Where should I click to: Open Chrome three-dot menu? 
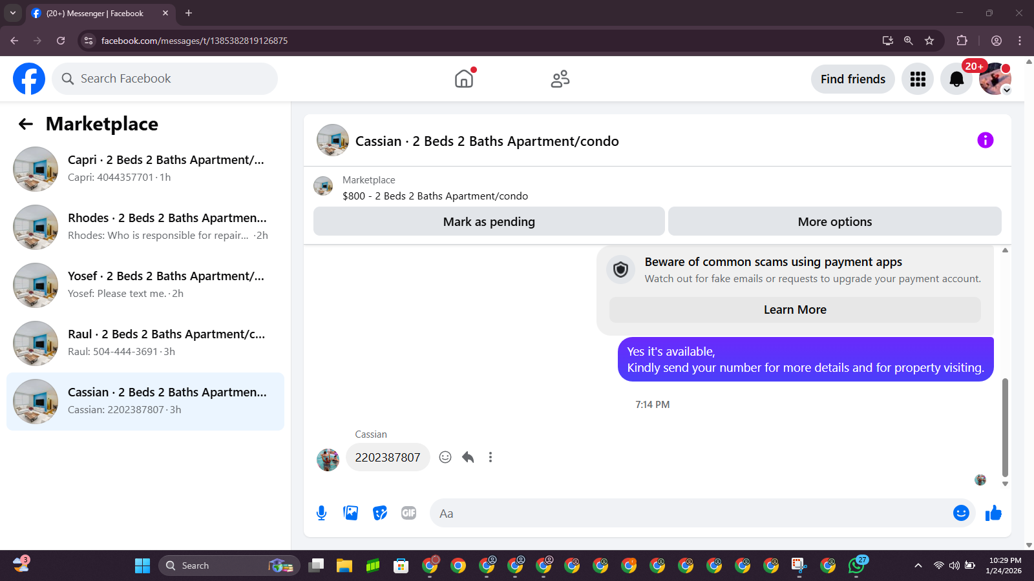[x=1020, y=41]
